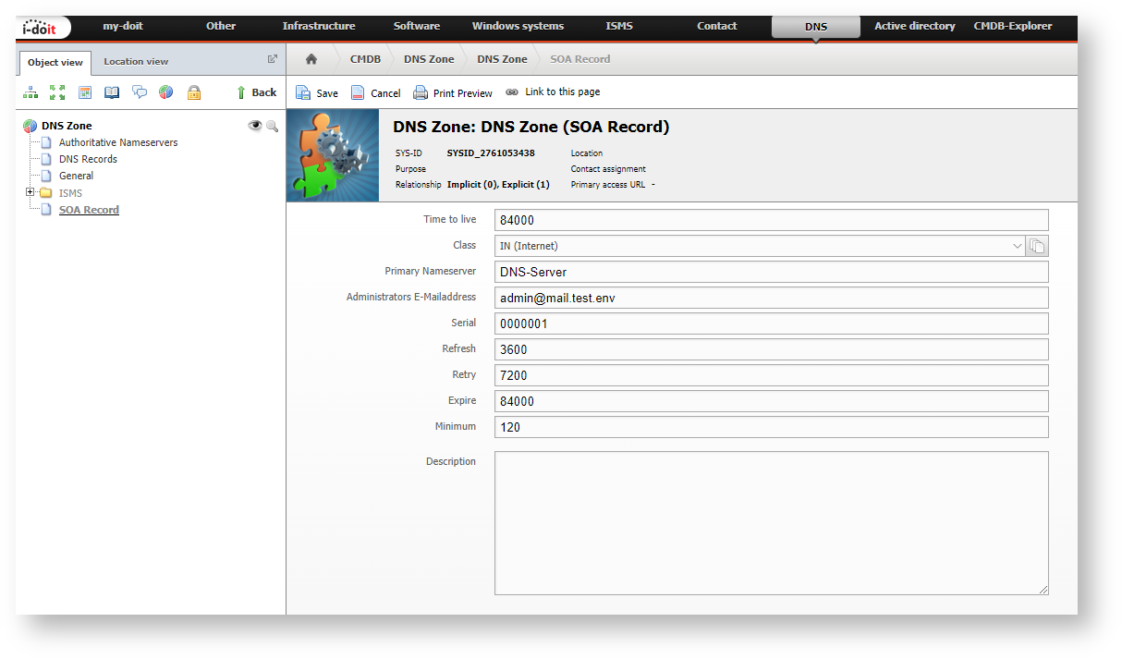Expand the ISMS tree node
Image resolution: width=1122 pixels, height=659 pixels.
[x=30, y=192]
